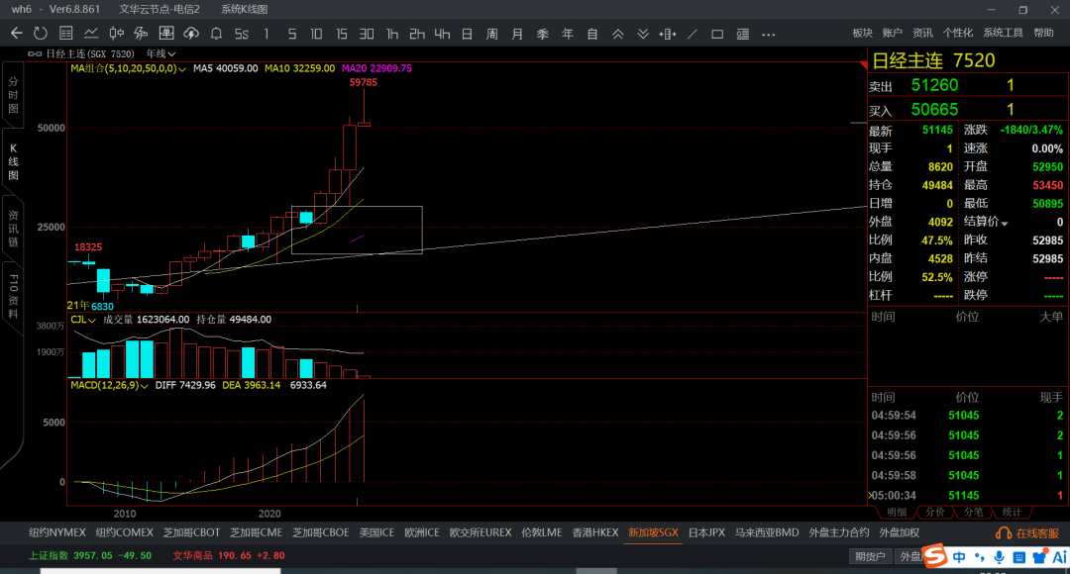Switch to the 分笔 tab
This screenshot has height=574, width=1070.
pos(973,512)
